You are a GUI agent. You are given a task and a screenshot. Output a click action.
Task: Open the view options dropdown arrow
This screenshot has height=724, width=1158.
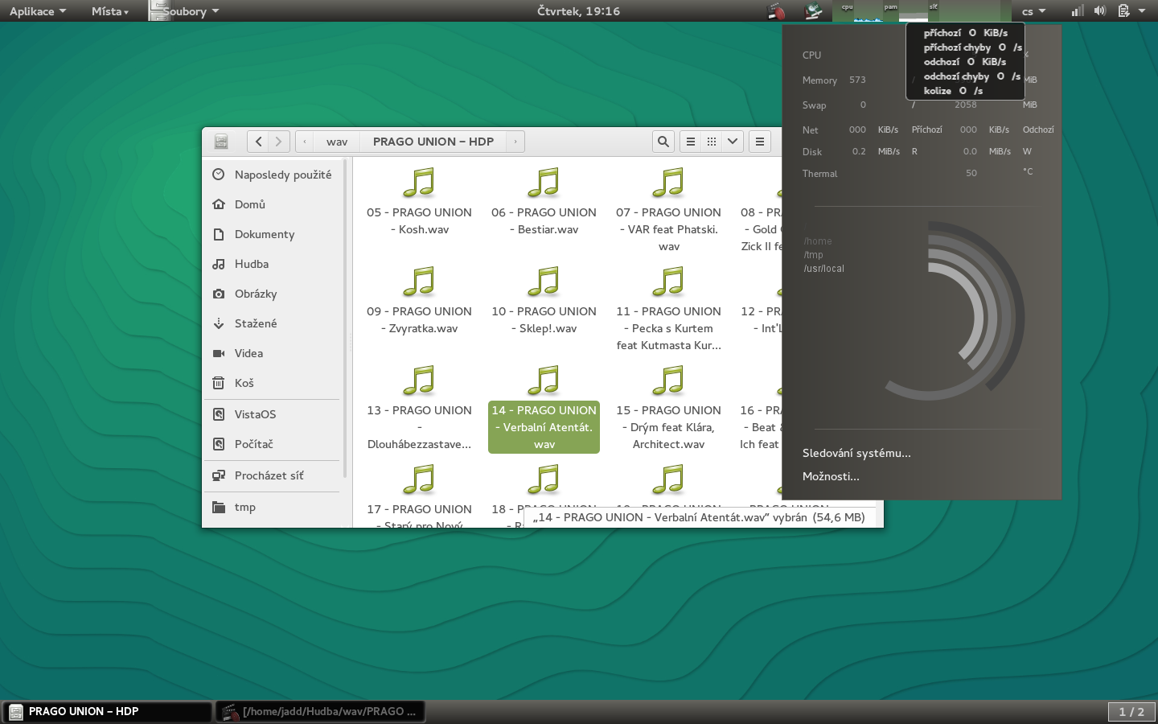pyautogui.click(x=733, y=142)
